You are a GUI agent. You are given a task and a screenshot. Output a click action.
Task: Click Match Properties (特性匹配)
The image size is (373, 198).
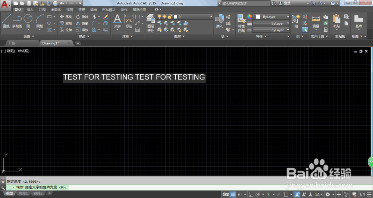[241, 23]
